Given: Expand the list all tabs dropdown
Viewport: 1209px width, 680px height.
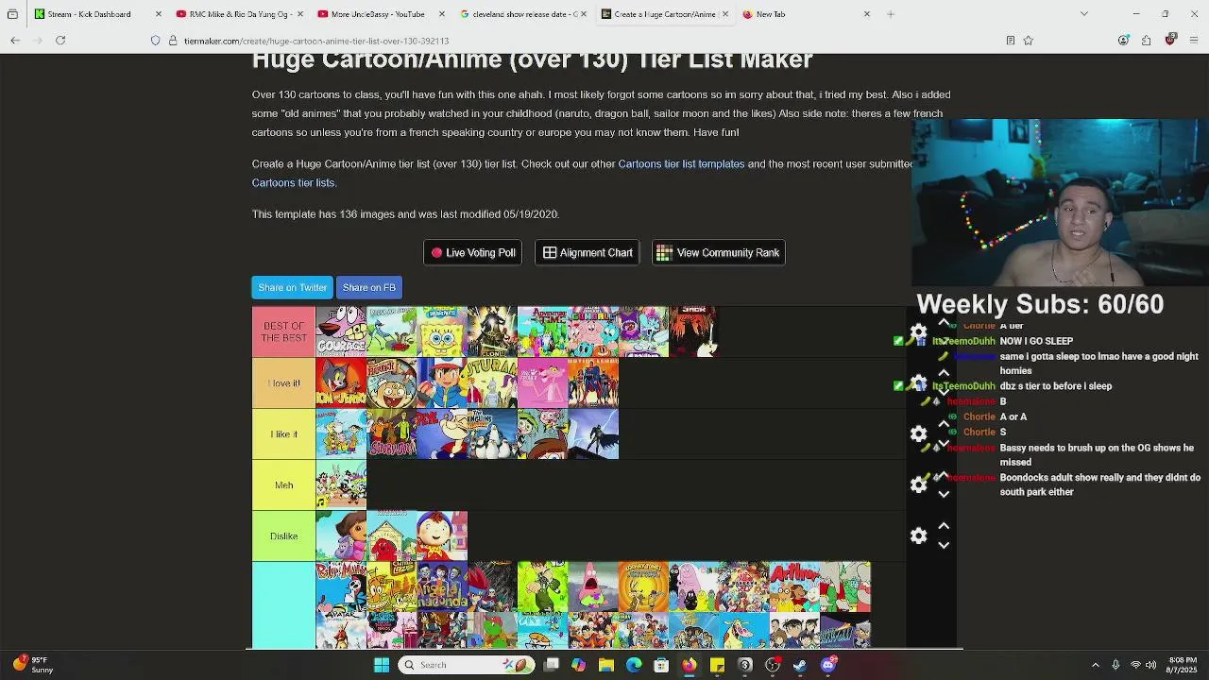Looking at the screenshot, I should click(x=1083, y=14).
